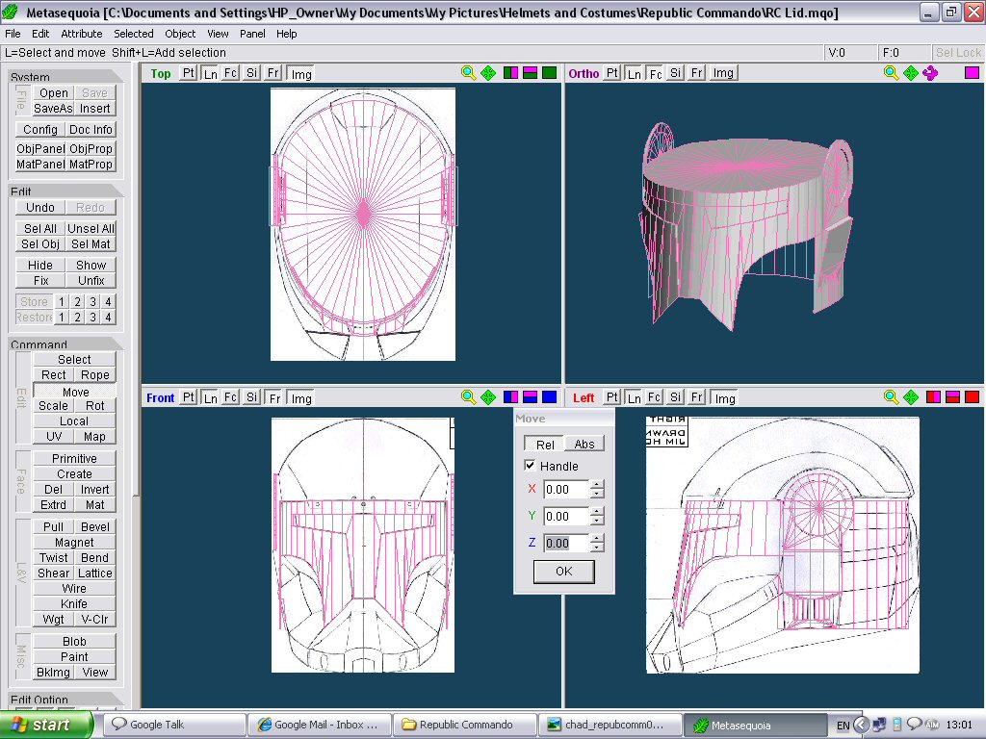Click Store slot 3 button
This screenshot has height=739, width=986.
[92, 301]
